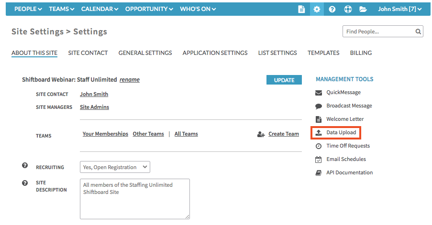The image size is (432, 225).
Task: Open the document icon in top bar
Action: coord(301,9)
